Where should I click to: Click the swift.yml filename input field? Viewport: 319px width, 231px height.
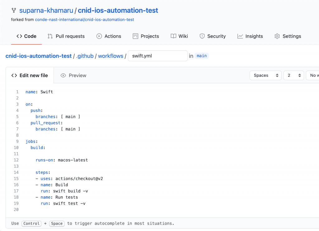(158, 56)
